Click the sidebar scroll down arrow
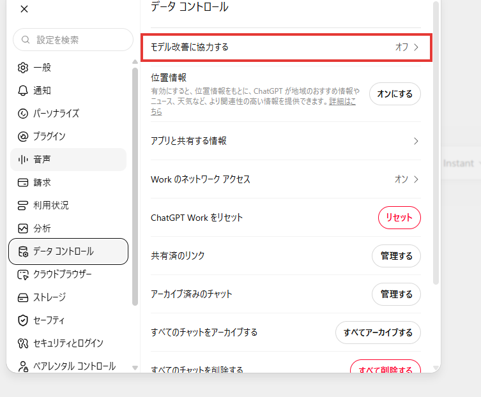 [135, 368]
